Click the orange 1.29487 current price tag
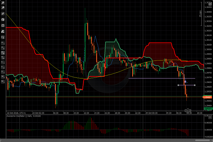The height and width of the screenshot is (142, 213). (207, 97)
